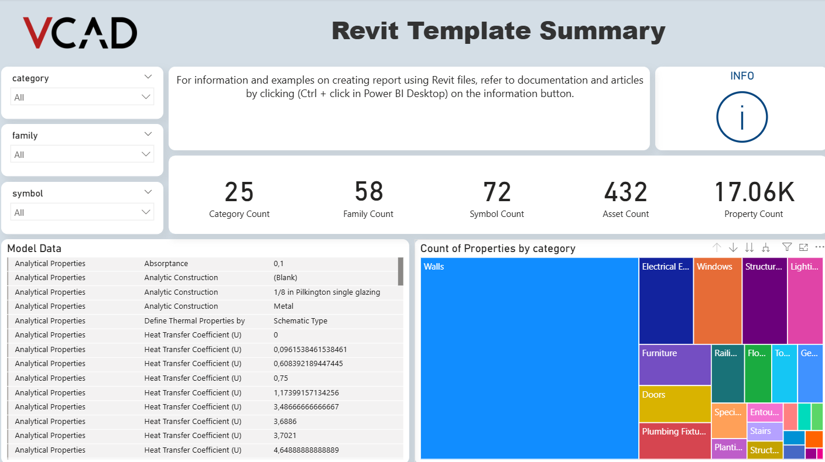Select the Stairs treemap tile
This screenshot has width=825, height=462.
click(765, 432)
